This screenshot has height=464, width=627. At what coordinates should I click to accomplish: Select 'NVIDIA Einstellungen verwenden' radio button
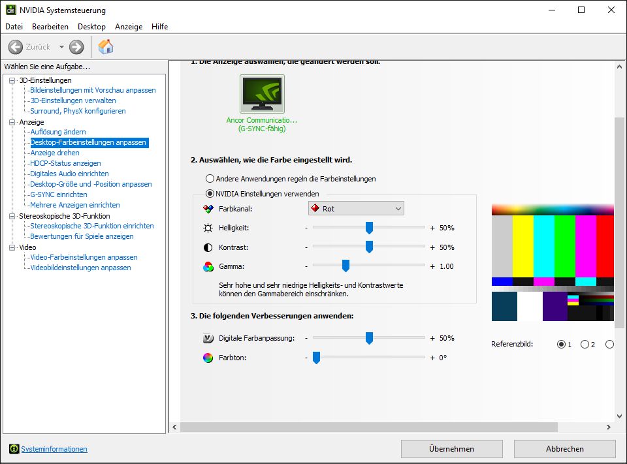click(210, 194)
